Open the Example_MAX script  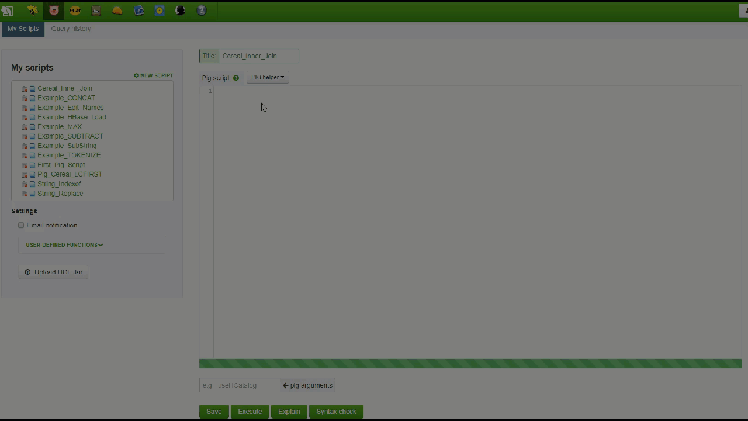60,127
